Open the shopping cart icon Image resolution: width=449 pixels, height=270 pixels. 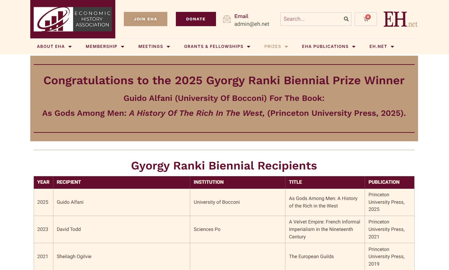coord(366,19)
